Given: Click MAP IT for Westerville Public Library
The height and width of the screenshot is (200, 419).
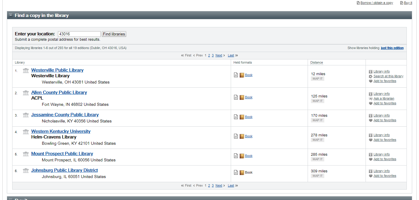Looking at the screenshot, I should point(317,79).
